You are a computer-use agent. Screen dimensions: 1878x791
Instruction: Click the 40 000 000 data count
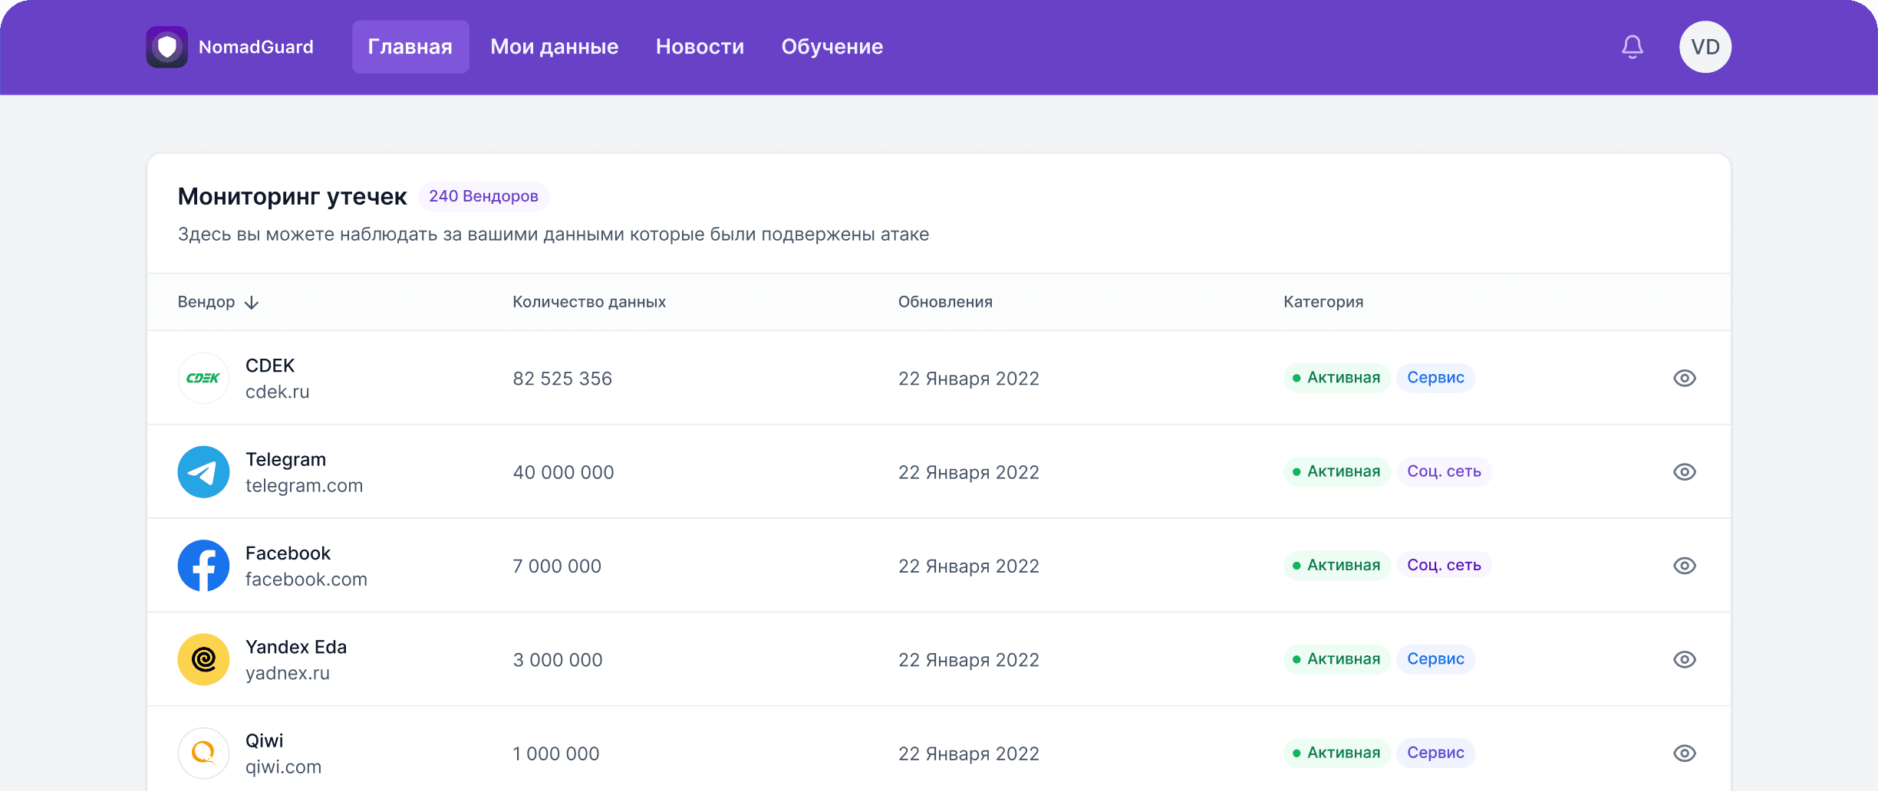tap(563, 472)
